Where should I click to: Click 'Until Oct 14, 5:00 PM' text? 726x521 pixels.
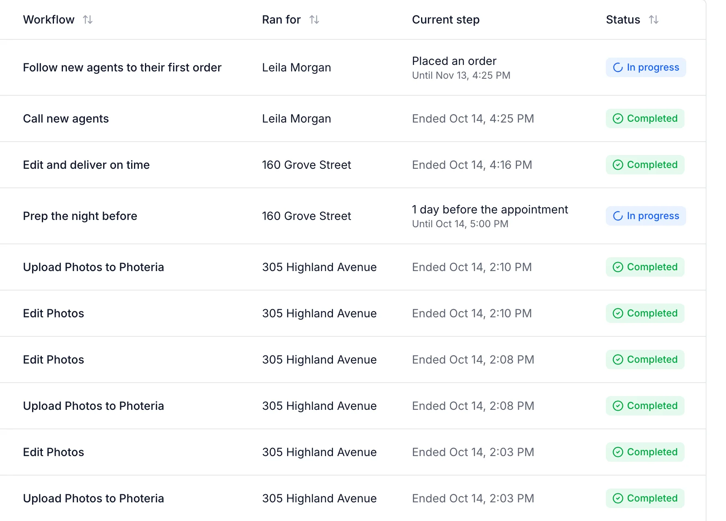[x=460, y=224]
